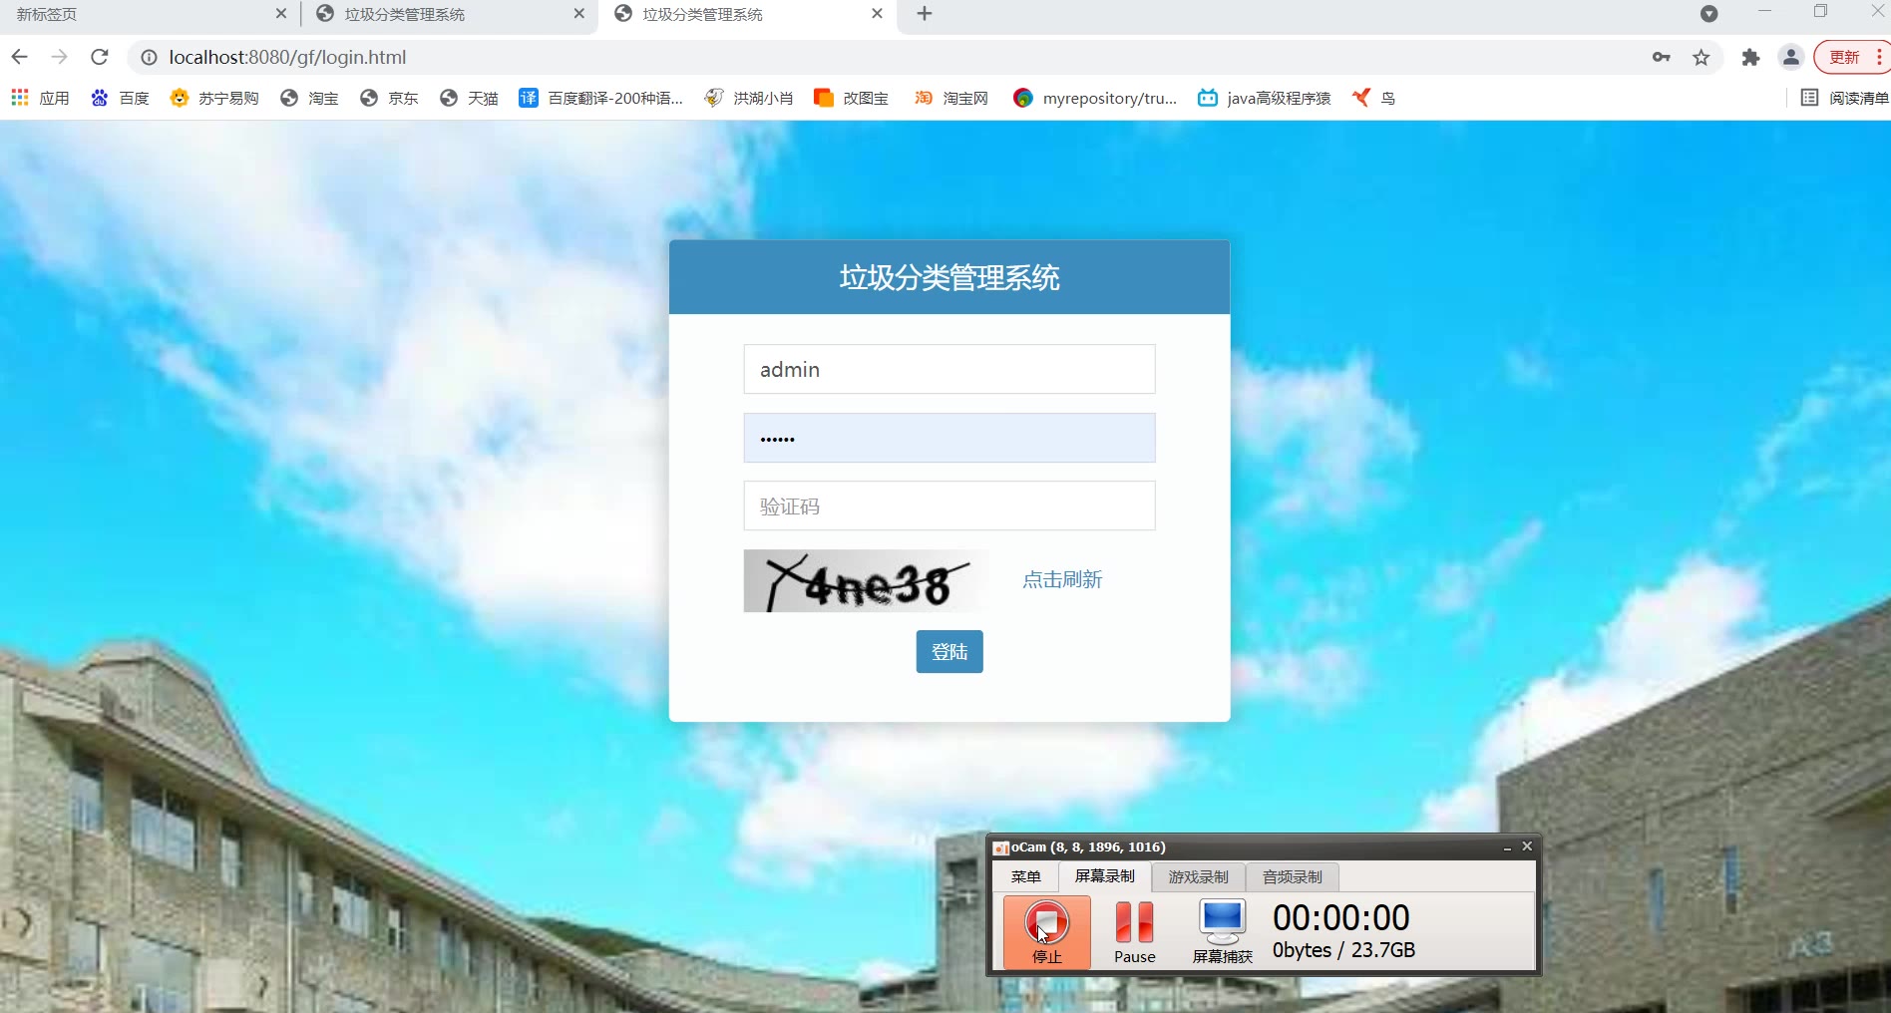The height and width of the screenshot is (1013, 1891).
Task: Open the 洪湖小肖 bookmark
Action: (x=749, y=98)
